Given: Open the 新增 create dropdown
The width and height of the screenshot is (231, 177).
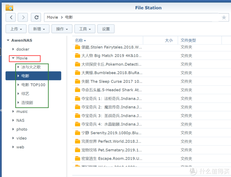Looking at the screenshot, I should (x=39, y=29).
